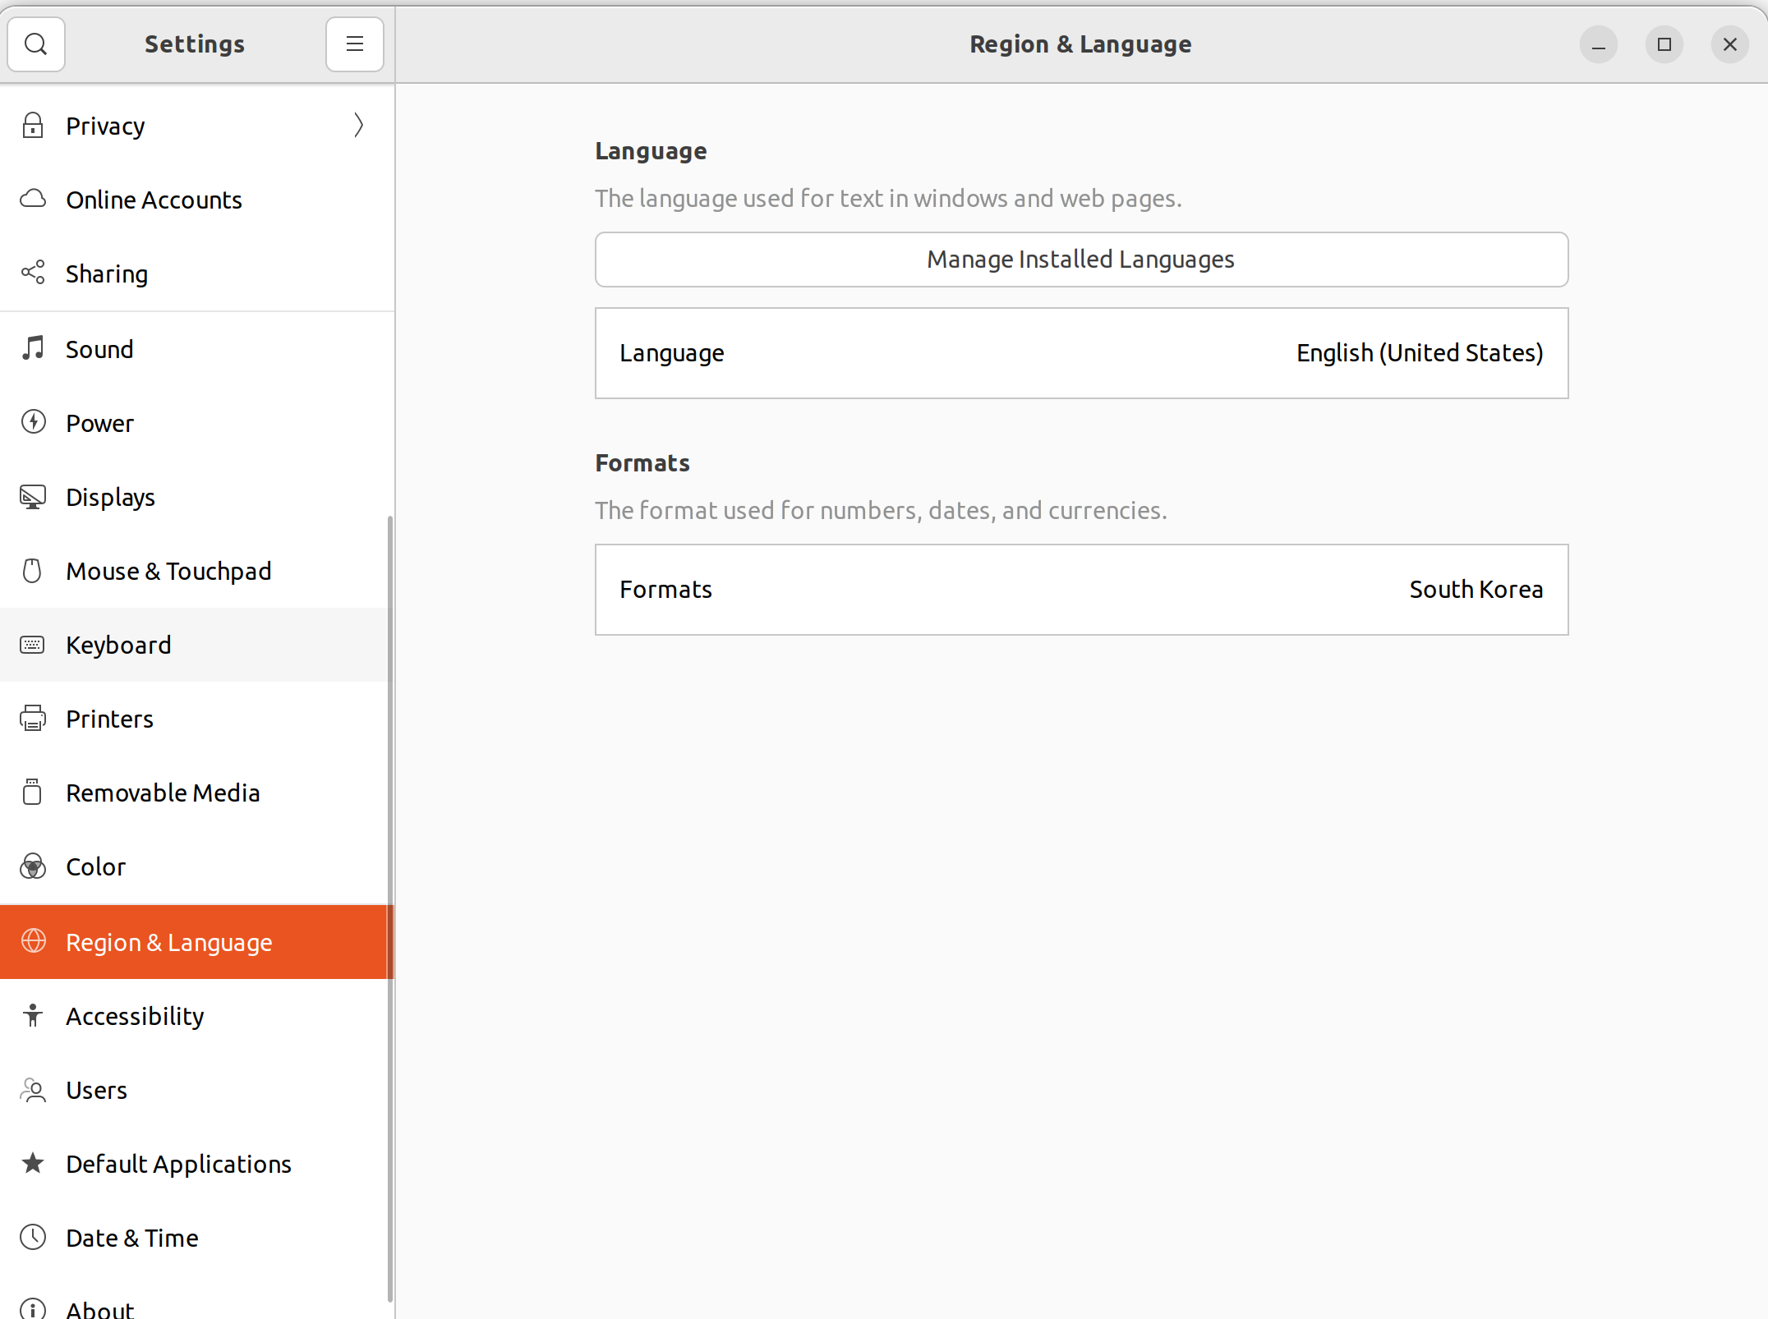
Task: Select the Sharing label in sidebar
Action: click(x=107, y=274)
